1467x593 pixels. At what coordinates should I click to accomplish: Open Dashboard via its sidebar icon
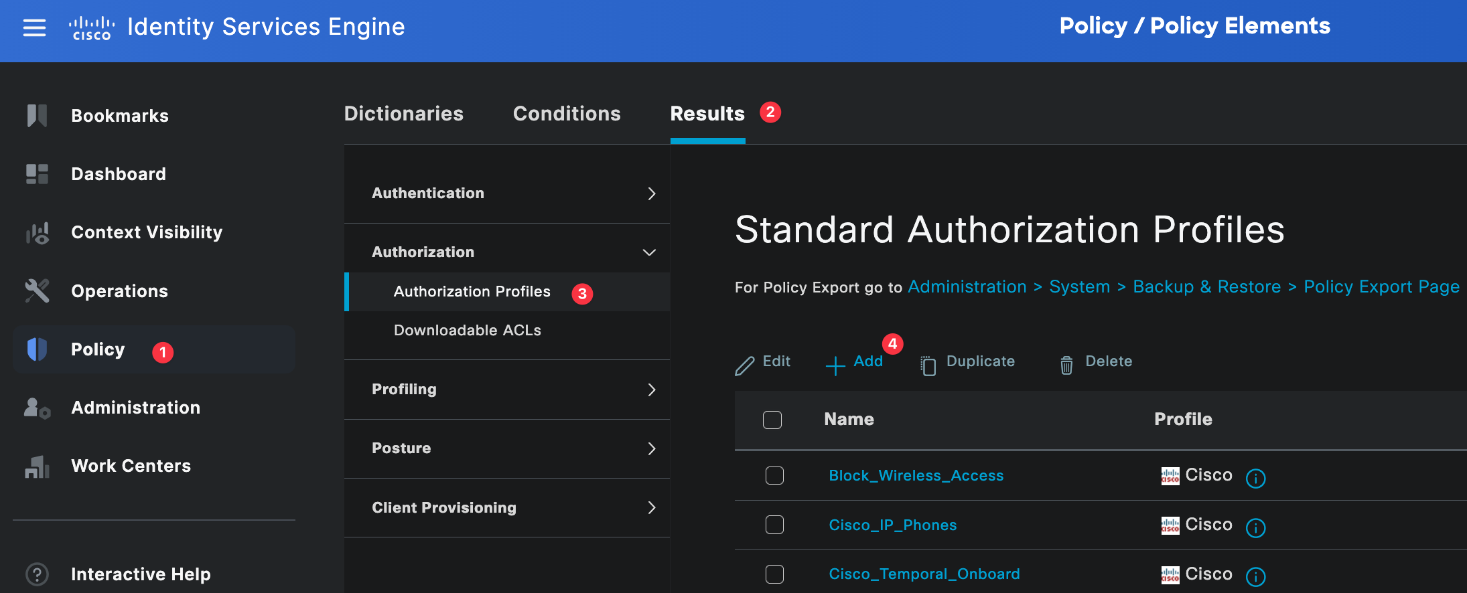[37, 174]
